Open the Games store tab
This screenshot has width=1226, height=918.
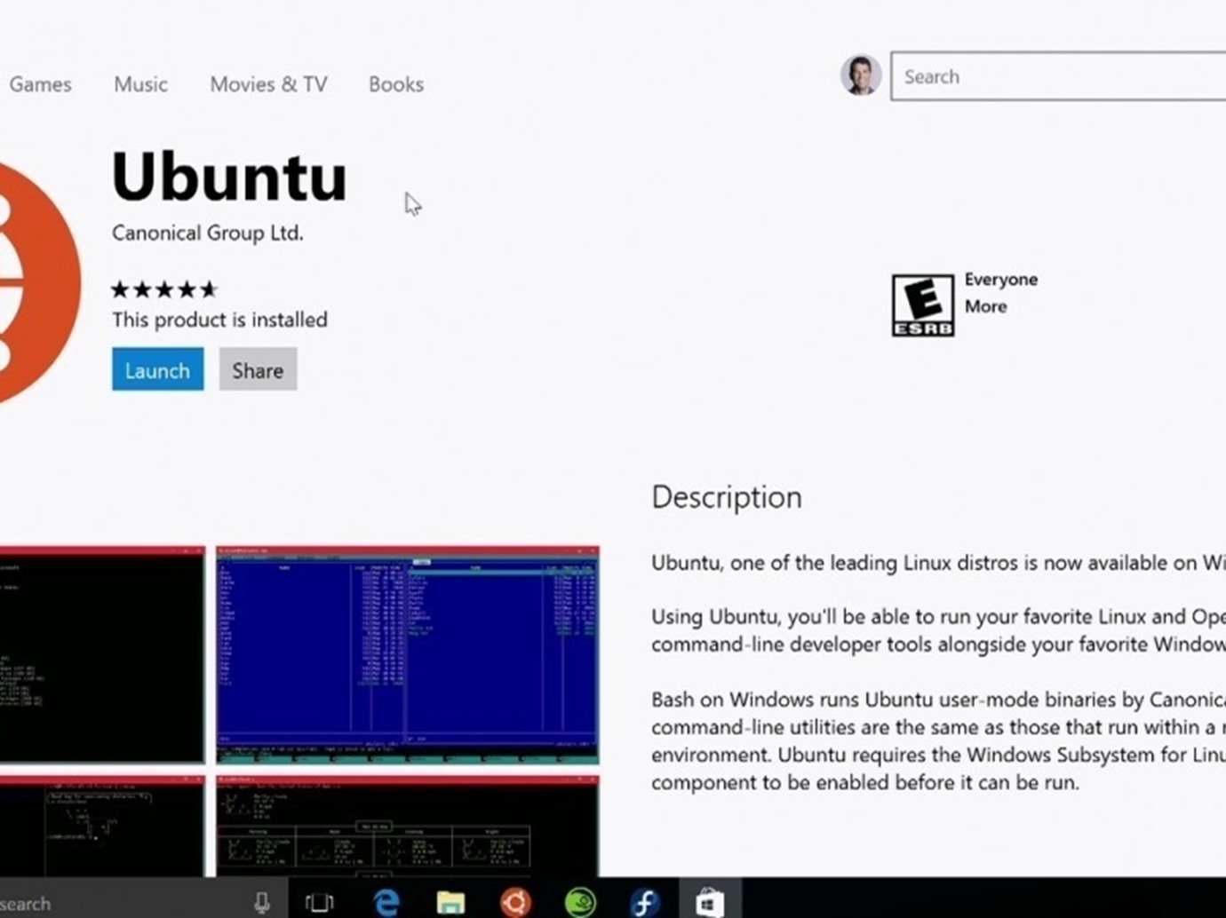pyautogui.click(x=40, y=84)
